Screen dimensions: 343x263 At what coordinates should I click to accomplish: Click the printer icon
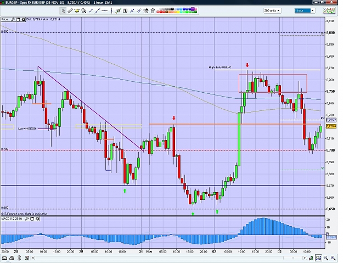click(12, 258)
